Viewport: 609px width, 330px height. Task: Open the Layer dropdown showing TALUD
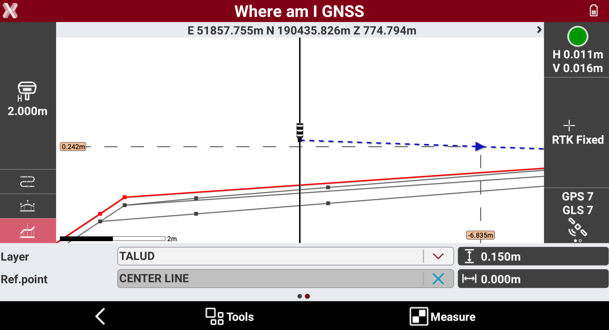(x=285, y=256)
